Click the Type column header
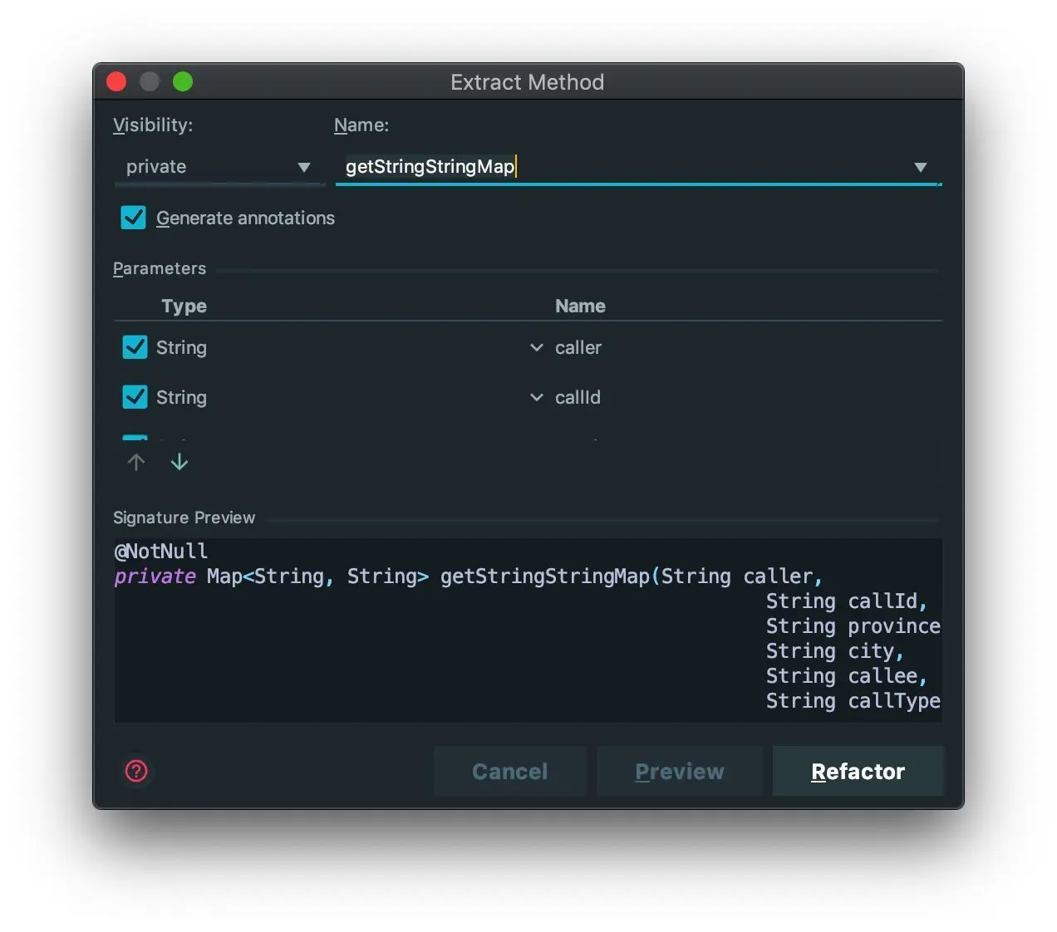Image resolution: width=1057 pixels, height=932 pixels. click(x=184, y=306)
